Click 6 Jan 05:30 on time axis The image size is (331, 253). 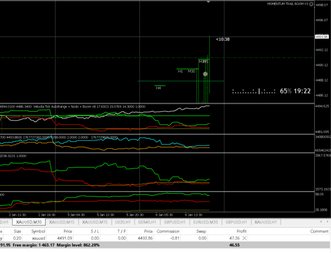coord(164,215)
